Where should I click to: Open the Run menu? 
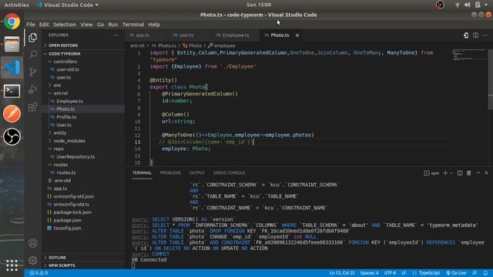pyautogui.click(x=113, y=25)
